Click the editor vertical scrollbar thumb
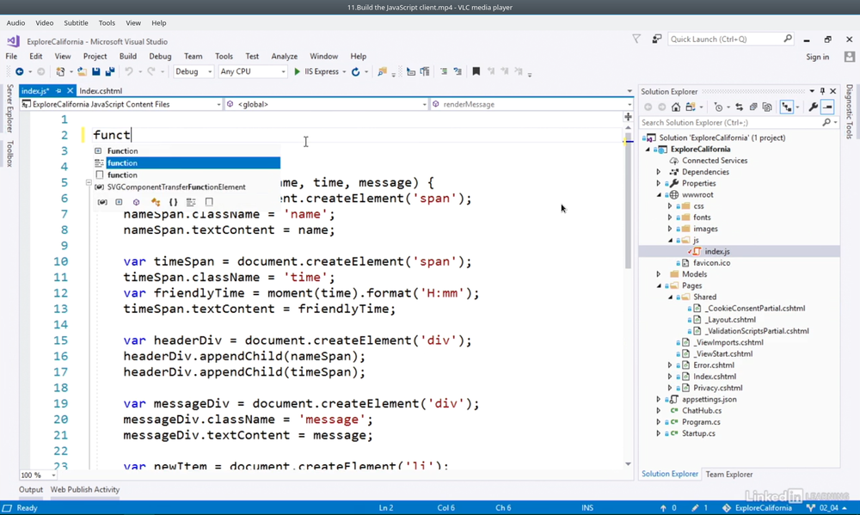The height and width of the screenshot is (515, 860). [628, 199]
